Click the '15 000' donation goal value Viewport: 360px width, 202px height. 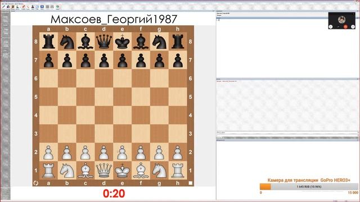coord(353,192)
